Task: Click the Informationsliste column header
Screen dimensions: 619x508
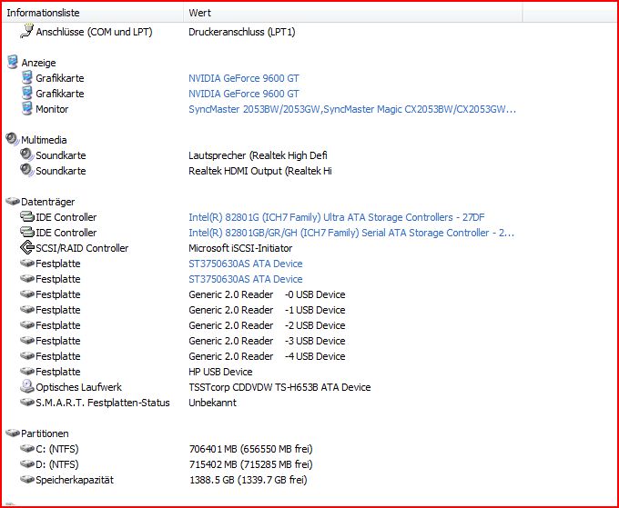Action: click(x=93, y=13)
